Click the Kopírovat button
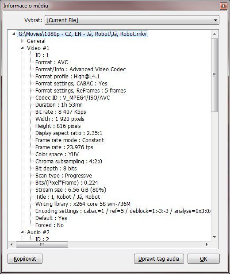 click(x=25, y=259)
